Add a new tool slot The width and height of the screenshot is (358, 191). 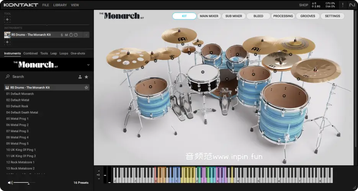coord(7,19)
